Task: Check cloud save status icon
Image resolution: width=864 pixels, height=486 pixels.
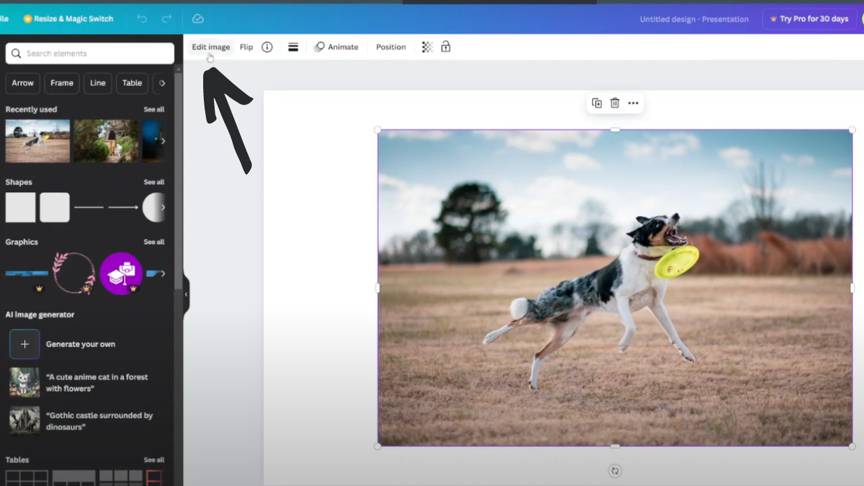Action: (198, 19)
